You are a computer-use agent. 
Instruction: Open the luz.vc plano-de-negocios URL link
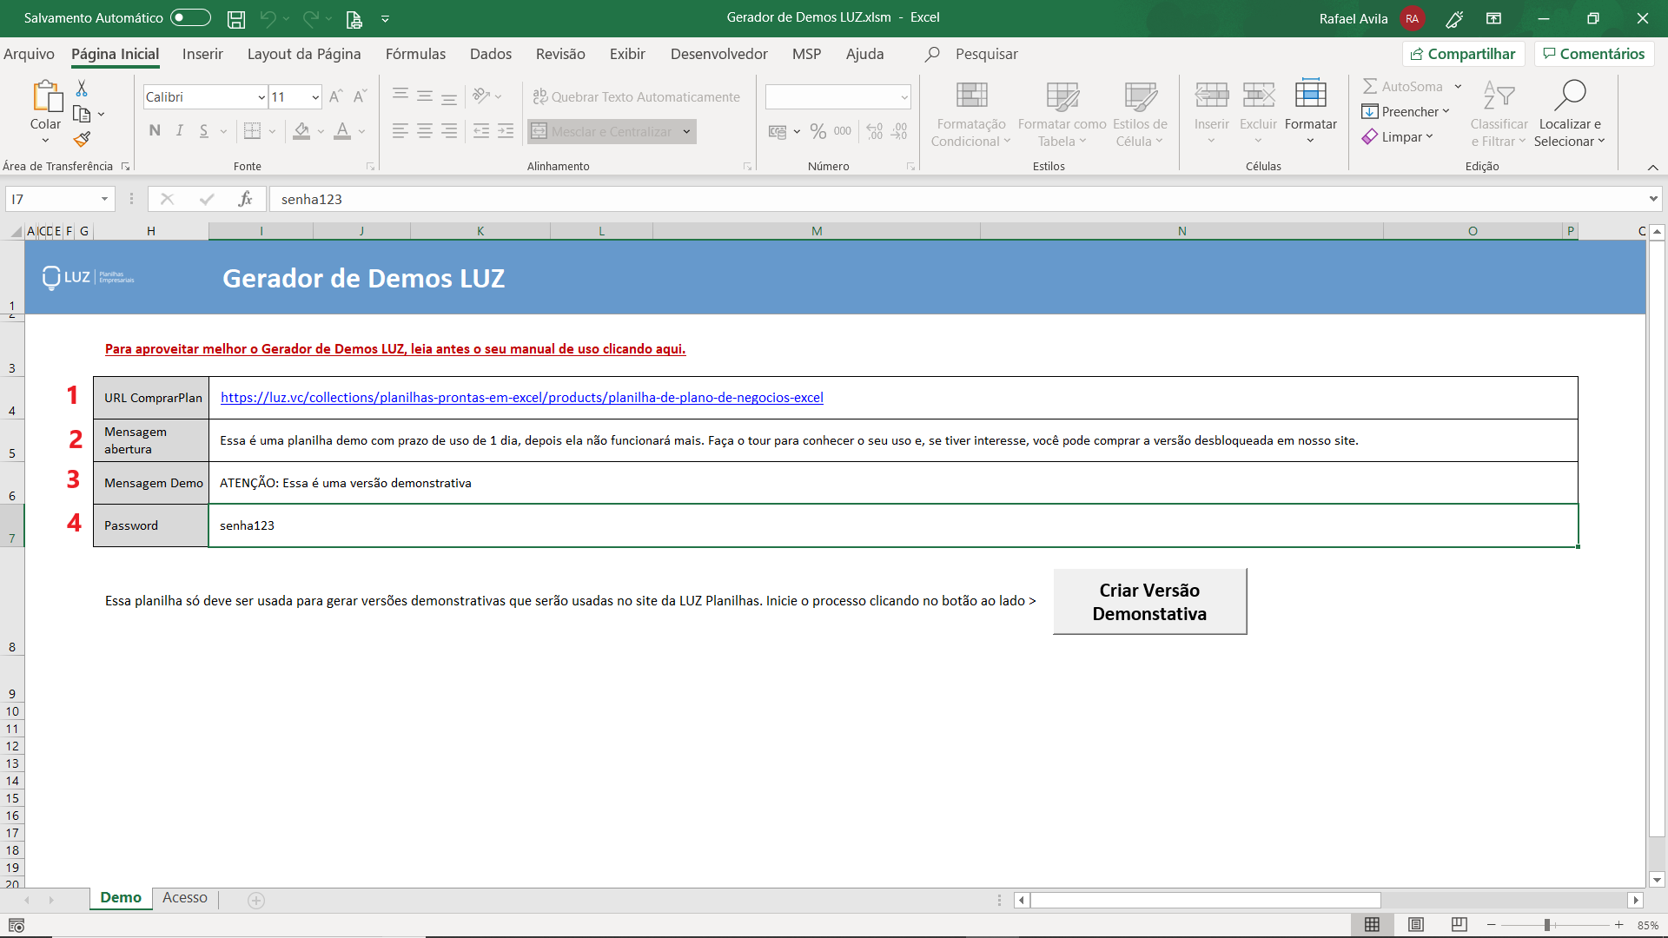[x=522, y=397]
